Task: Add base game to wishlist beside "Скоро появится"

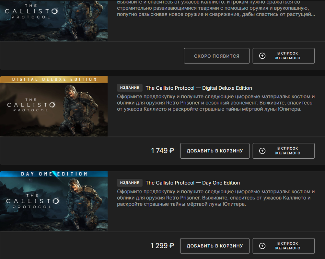Action: click(x=284, y=56)
